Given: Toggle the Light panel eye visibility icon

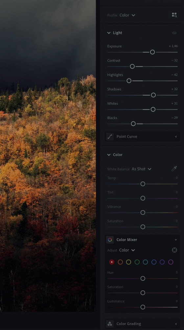Looking at the screenshot, I should (174, 33).
